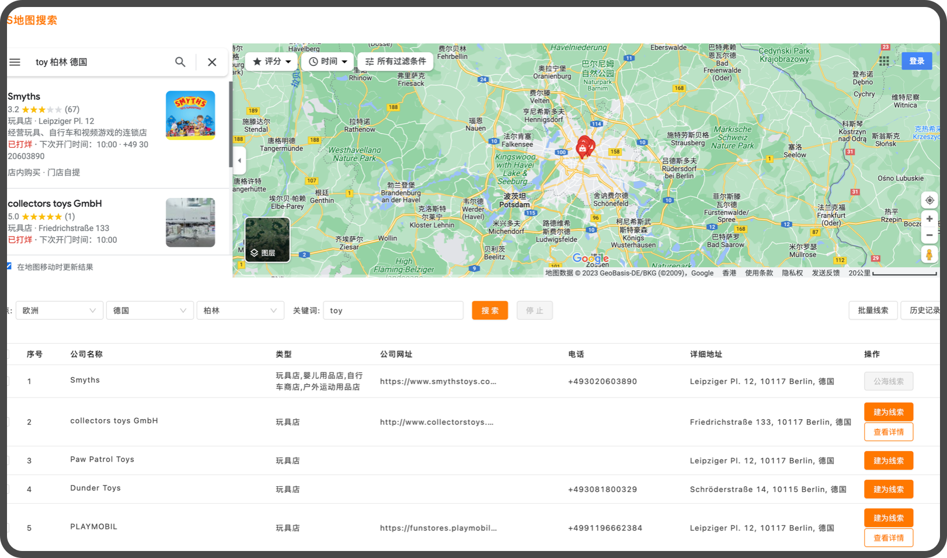Zoom in with the plus map button
This screenshot has width=947, height=558.
(929, 219)
